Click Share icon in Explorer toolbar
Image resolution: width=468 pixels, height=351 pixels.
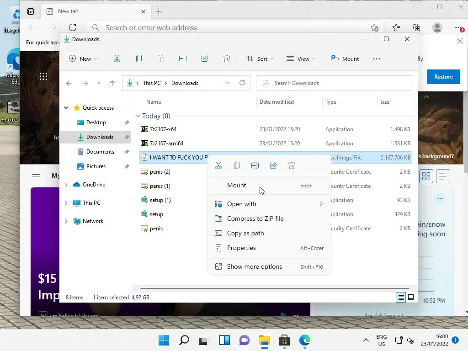click(205, 59)
